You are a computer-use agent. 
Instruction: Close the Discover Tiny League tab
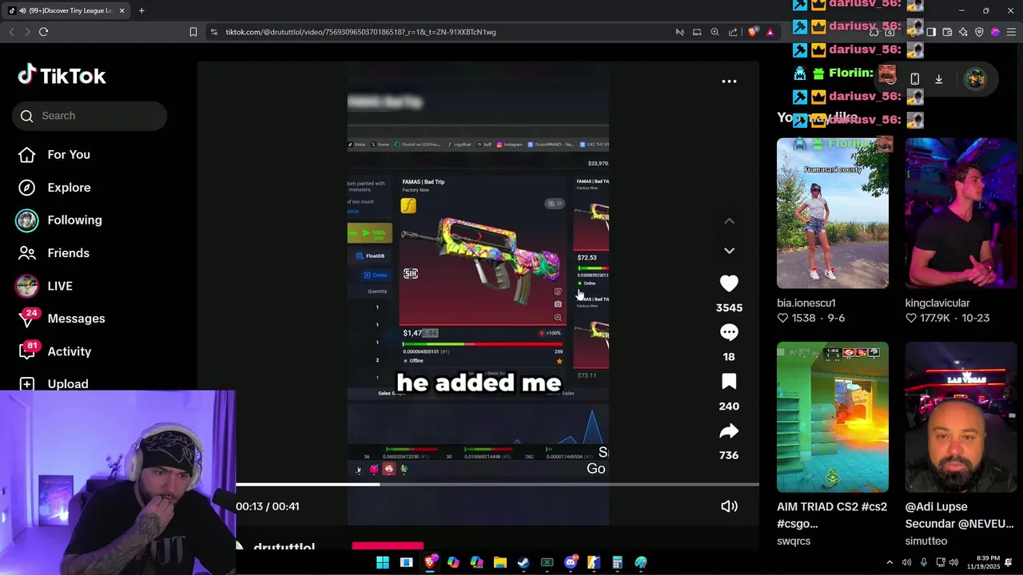point(121,10)
